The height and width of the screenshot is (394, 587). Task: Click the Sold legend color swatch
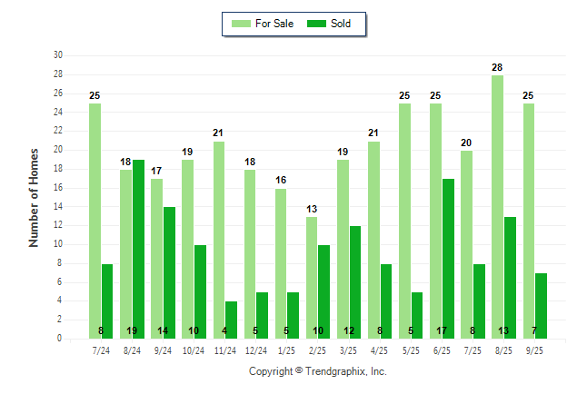317,24
